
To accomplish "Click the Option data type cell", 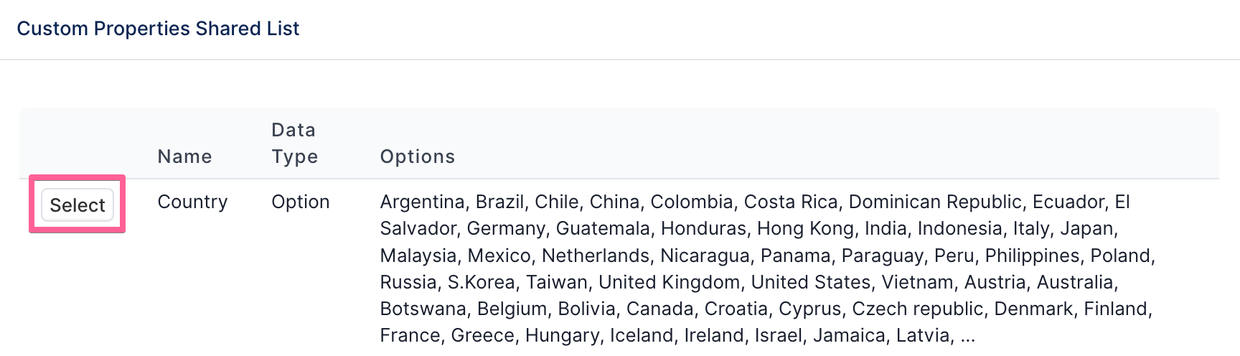I will (300, 202).
